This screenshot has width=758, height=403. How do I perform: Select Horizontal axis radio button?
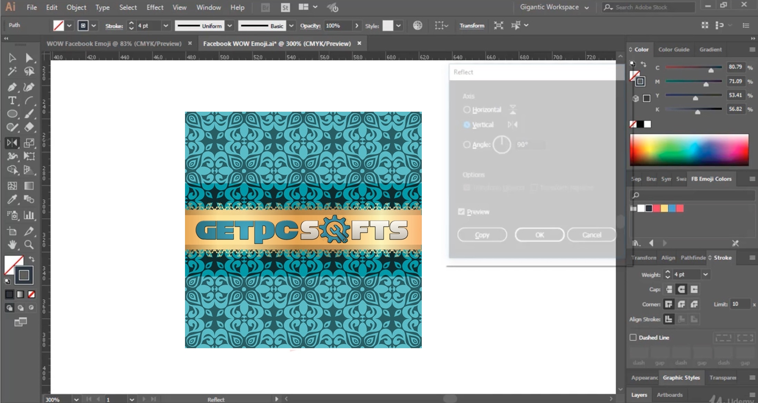pyautogui.click(x=467, y=110)
